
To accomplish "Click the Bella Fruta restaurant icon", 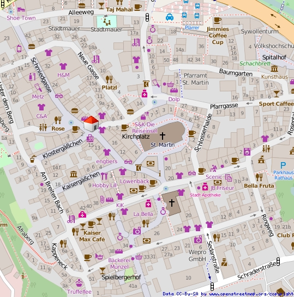I will click(x=259, y=177).
